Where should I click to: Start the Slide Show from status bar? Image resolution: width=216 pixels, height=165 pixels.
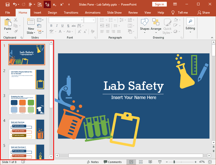pos(160,162)
